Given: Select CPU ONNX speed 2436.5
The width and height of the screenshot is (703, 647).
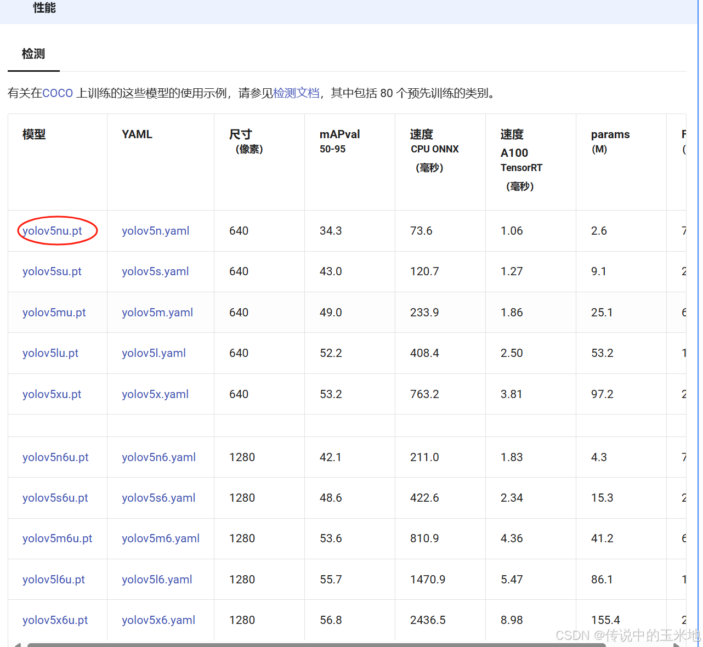Looking at the screenshot, I should click(428, 620).
